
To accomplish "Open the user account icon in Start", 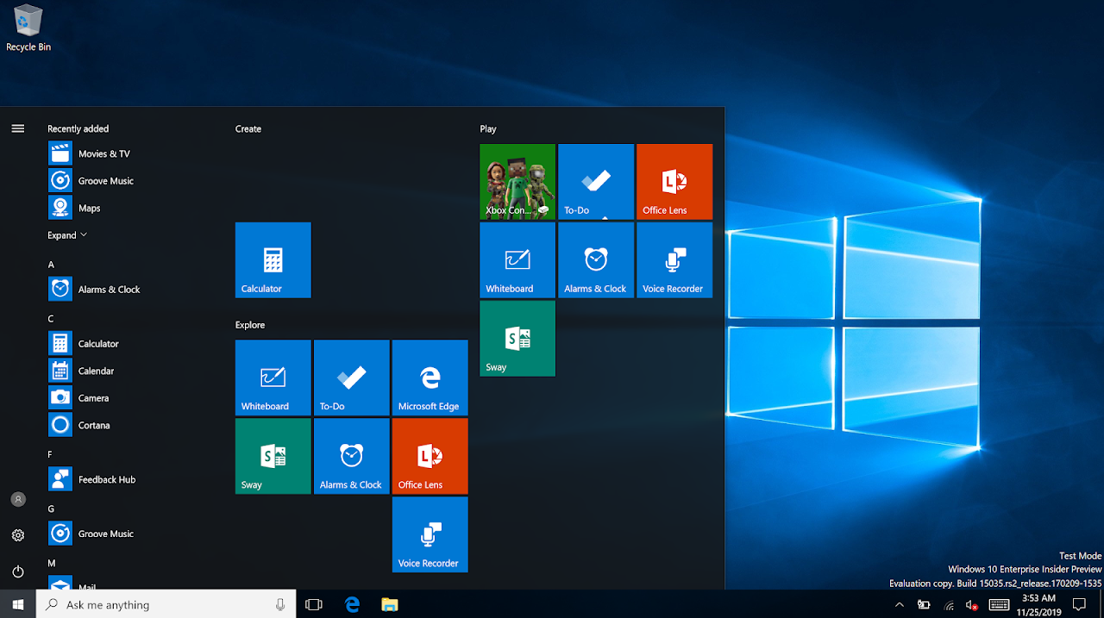I will tap(18, 499).
